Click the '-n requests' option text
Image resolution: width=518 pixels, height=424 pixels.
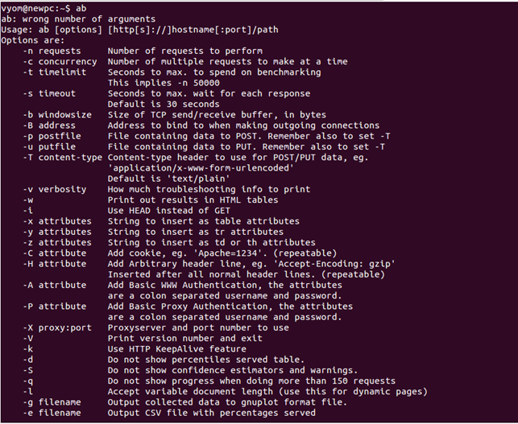[52, 51]
